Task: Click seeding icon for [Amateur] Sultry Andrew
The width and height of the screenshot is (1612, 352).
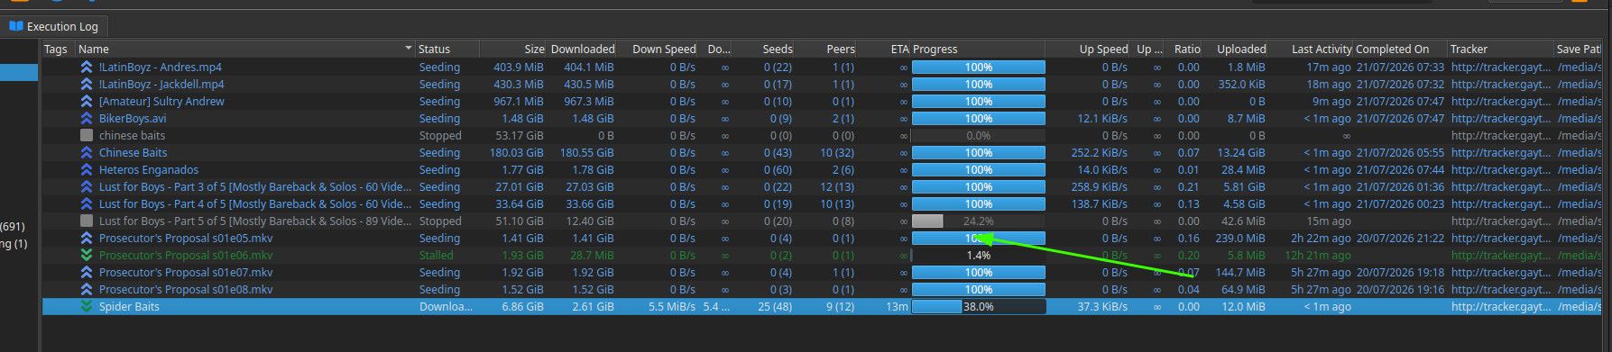Action: pos(87,101)
